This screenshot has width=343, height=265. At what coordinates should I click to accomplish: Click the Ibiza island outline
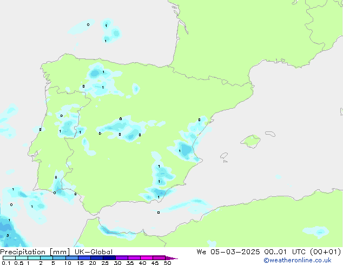(x=224, y=155)
